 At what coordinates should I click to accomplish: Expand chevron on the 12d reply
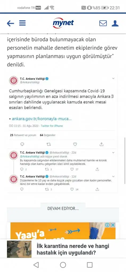[x=113, y=177]
